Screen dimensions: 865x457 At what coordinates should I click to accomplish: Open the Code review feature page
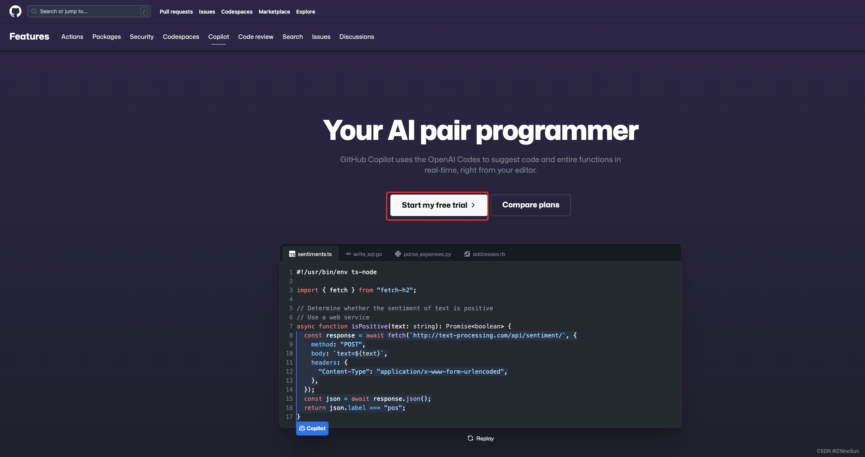pyautogui.click(x=256, y=37)
